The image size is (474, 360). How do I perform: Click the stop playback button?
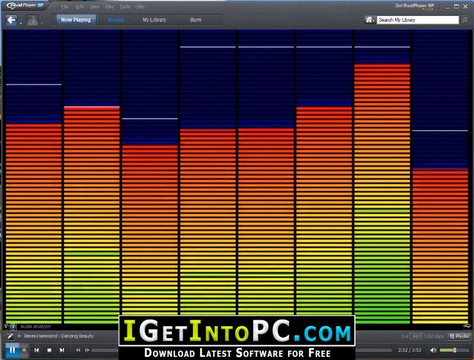point(49,350)
